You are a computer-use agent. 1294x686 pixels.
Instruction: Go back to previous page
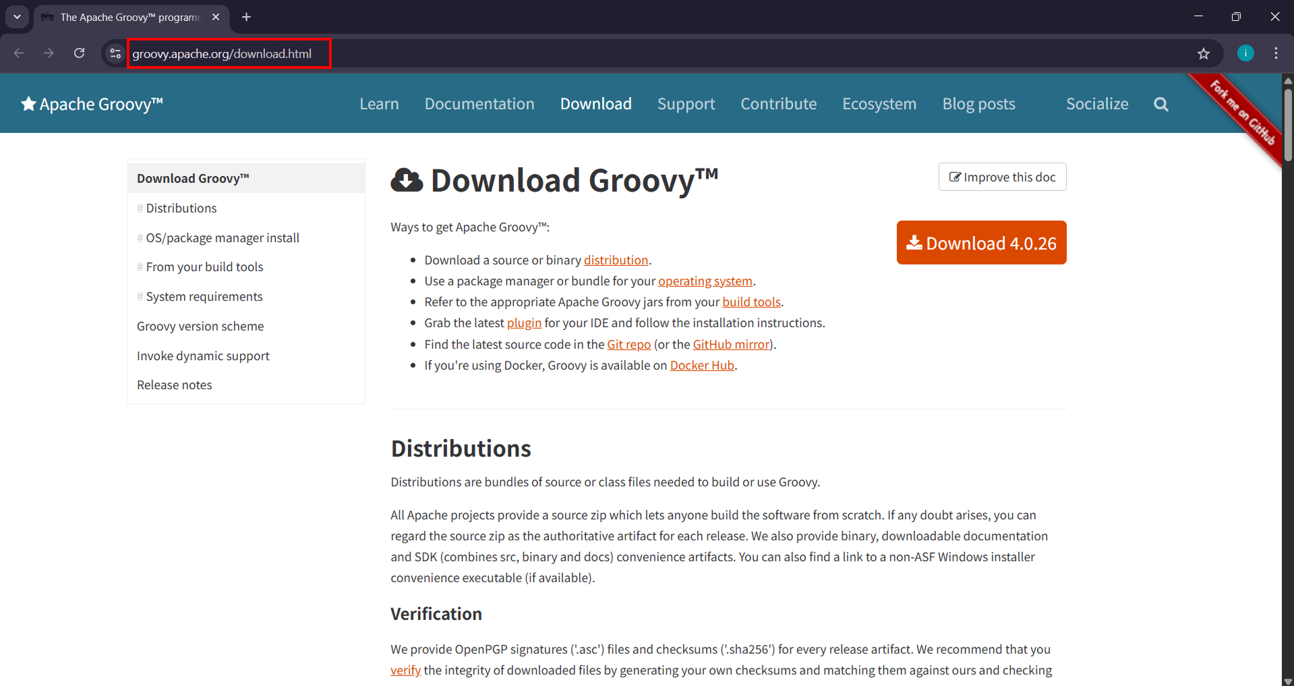click(x=19, y=53)
